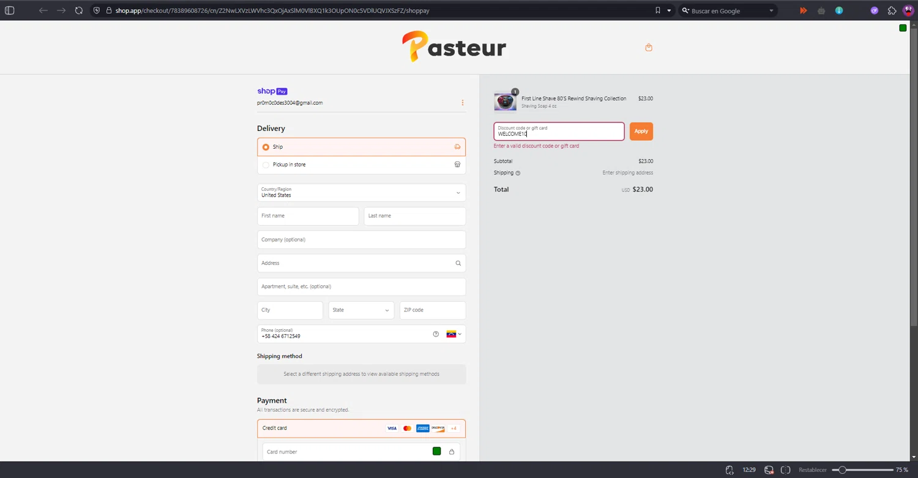The width and height of the screenshot is (918, 478).
Task: Click the address search magnifier icon
Action: click(x=458, y=263)
